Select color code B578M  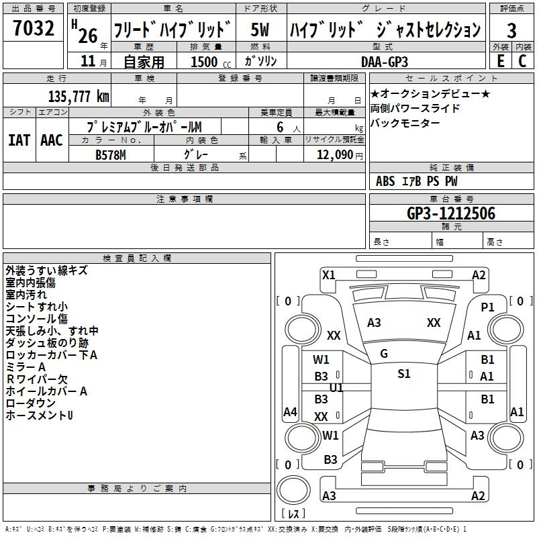point(111,154)
